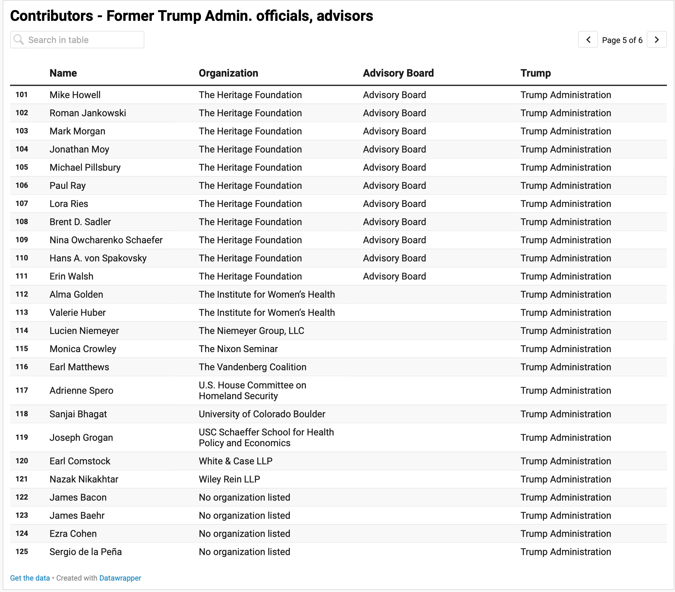Select the name Hans A. von Spakovsky
The image size is (675, 592).
pos(98,258)
